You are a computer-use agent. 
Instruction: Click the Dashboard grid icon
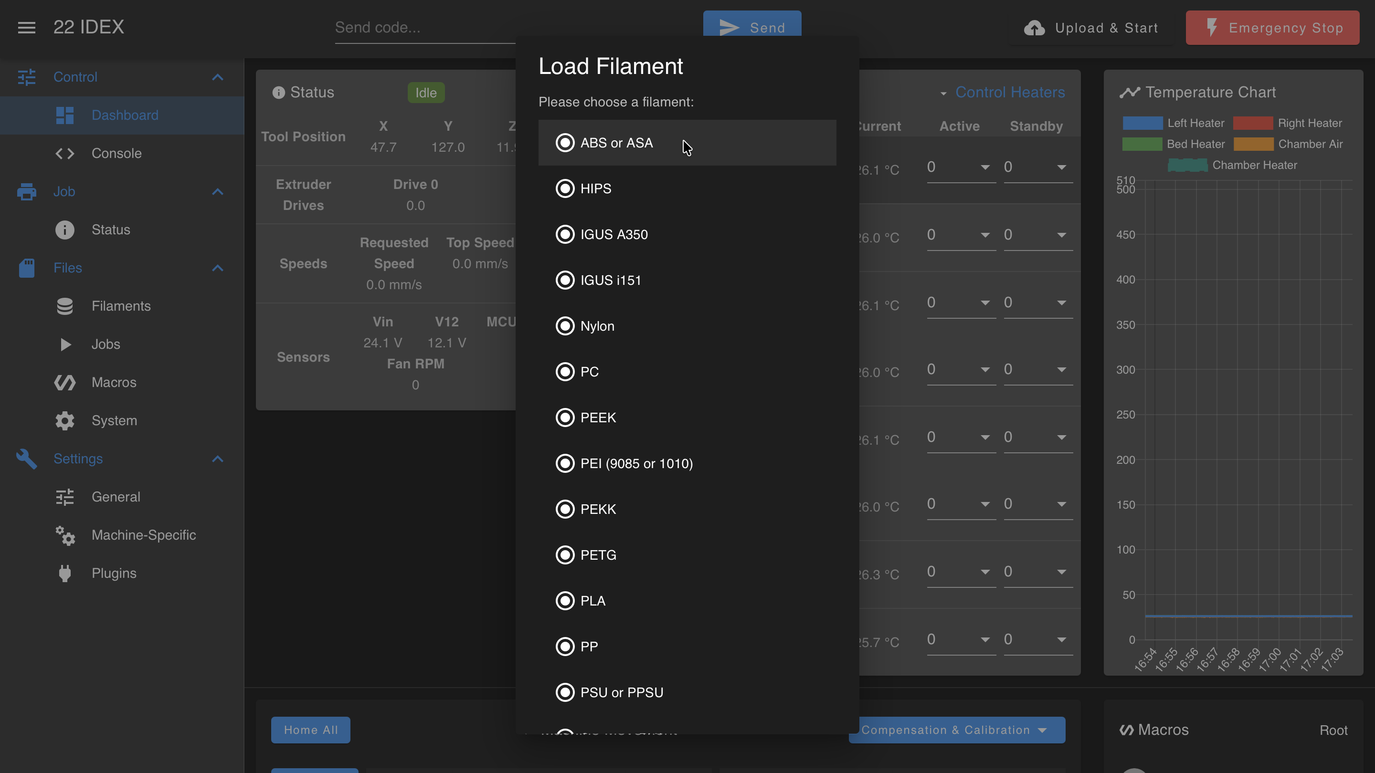64,115
